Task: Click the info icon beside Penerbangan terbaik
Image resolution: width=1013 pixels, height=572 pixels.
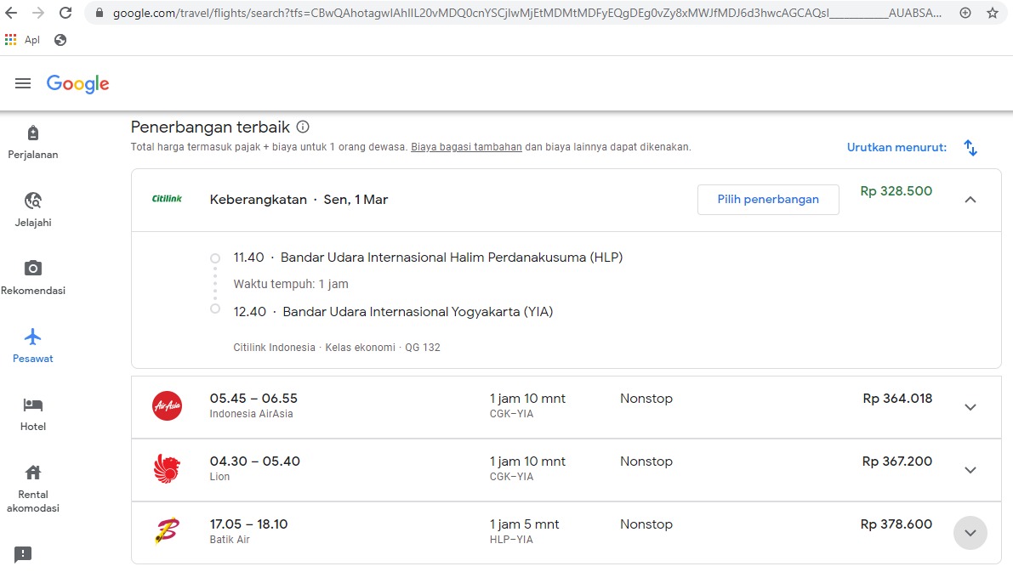Action: (302, 127)
